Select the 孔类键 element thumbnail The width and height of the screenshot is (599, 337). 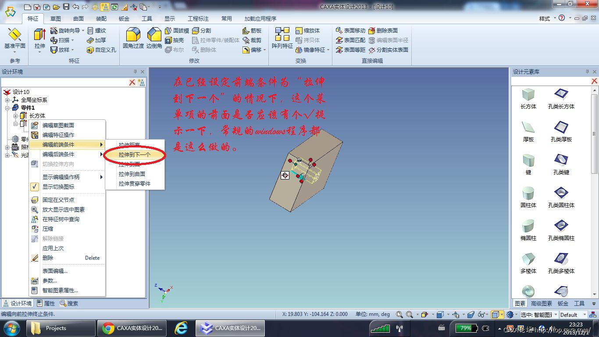pos(561,165)
